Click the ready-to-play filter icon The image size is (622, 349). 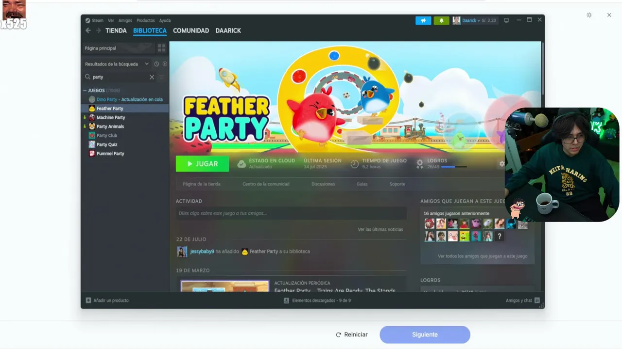click(165, 64)
